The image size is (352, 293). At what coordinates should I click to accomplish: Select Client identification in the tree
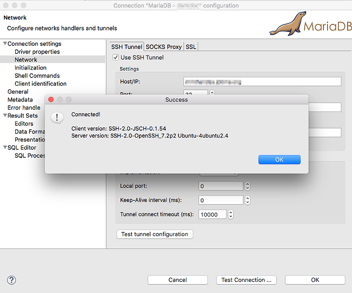(x=41, y=83)
